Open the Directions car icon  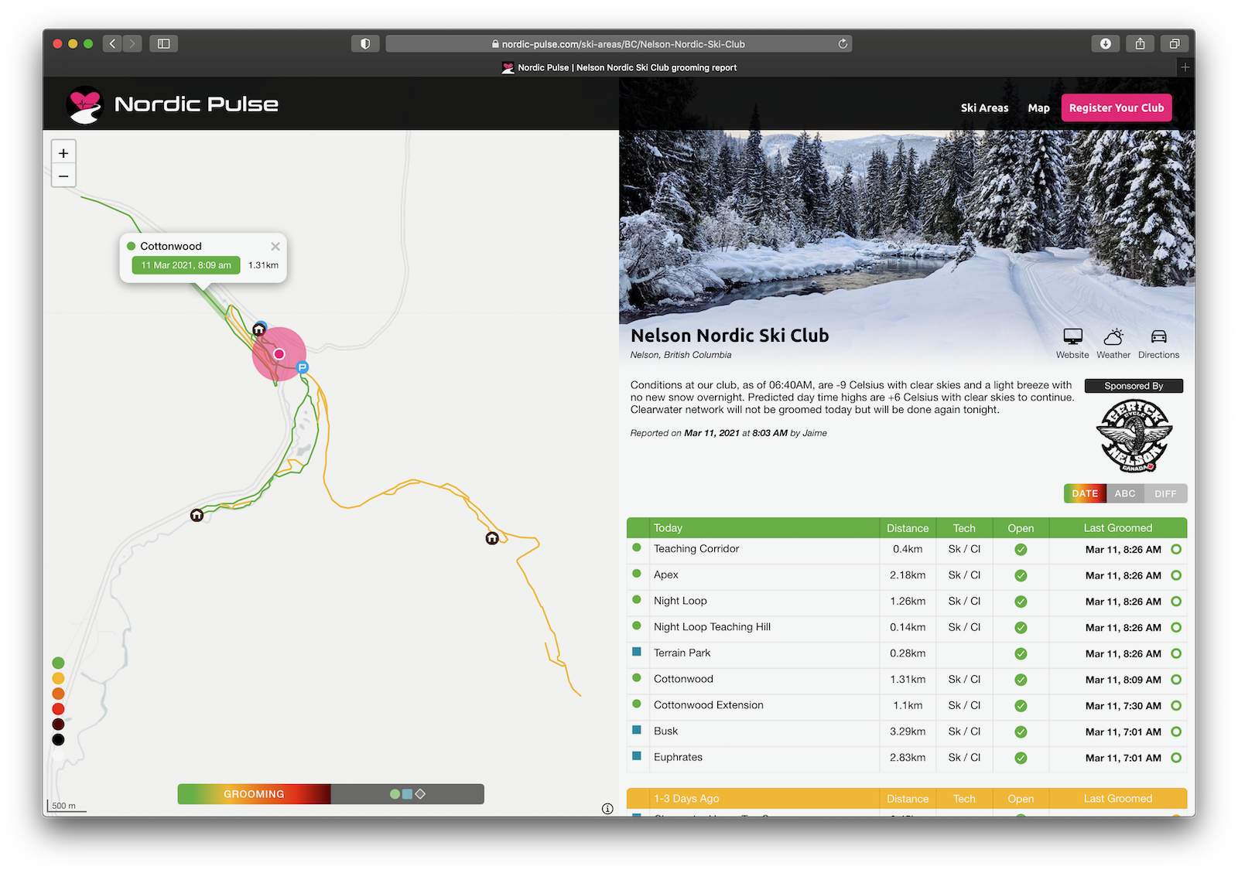point(1158,343)
